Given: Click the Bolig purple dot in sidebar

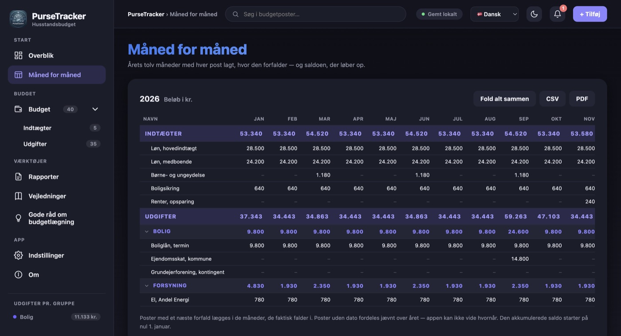Looking at the screenshot, I should pos(15,317).
